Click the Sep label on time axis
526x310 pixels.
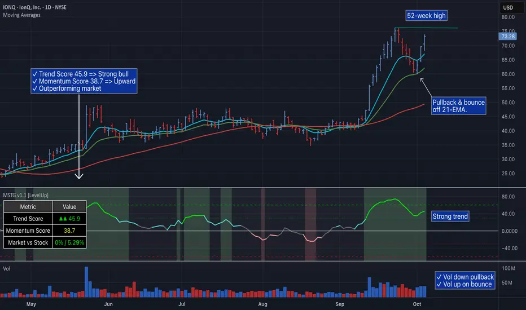click(340, 304)
